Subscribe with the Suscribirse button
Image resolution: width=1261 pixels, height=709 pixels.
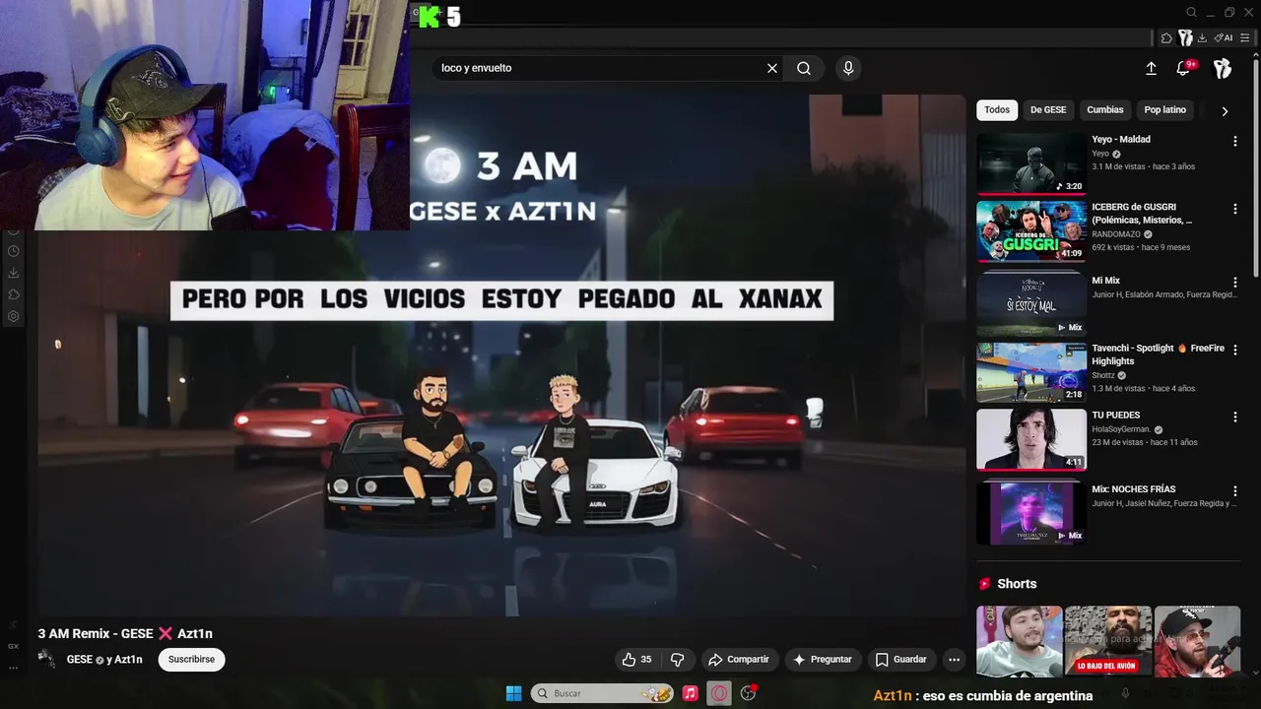coord(191,660)
